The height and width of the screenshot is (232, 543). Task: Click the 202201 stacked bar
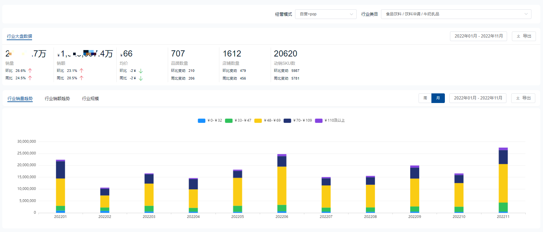tap(61, 186)
